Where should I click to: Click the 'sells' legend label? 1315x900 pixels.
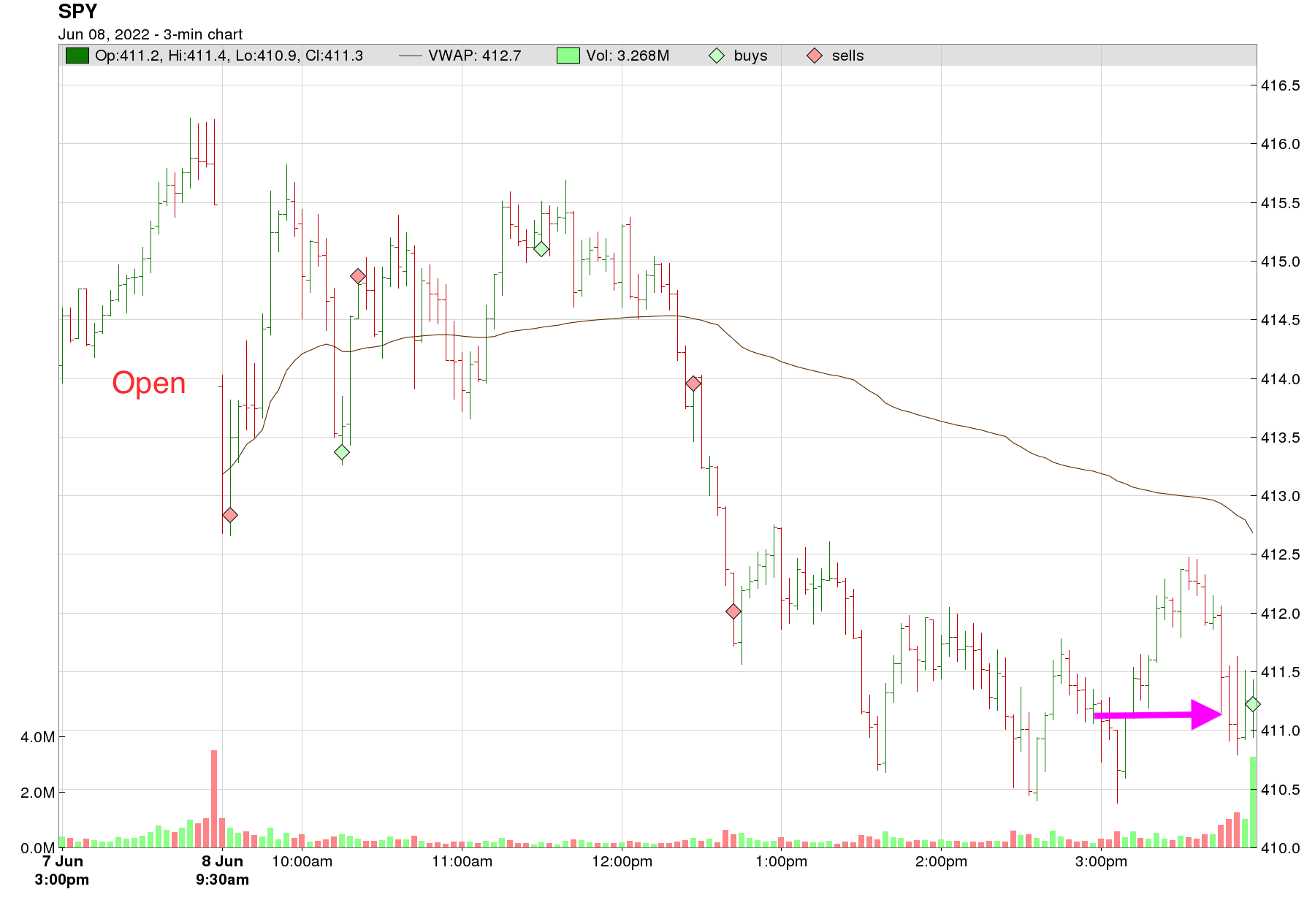pyautogui.click(x=847, y=56)
